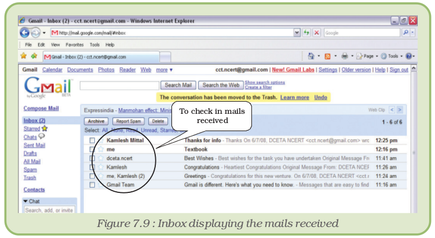Tick checkbox for Gmail Team email
This screenshot has height=238, width=435.
[x=92, y=185]
